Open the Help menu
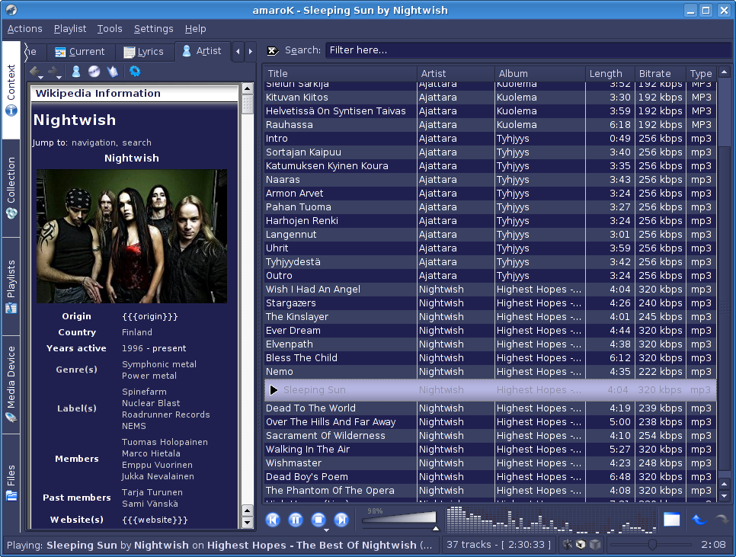 point(195,29)
